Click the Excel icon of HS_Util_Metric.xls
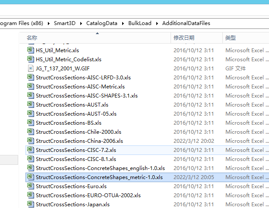The width and height of the screenshot is (269, 208). tap(31, 50)
